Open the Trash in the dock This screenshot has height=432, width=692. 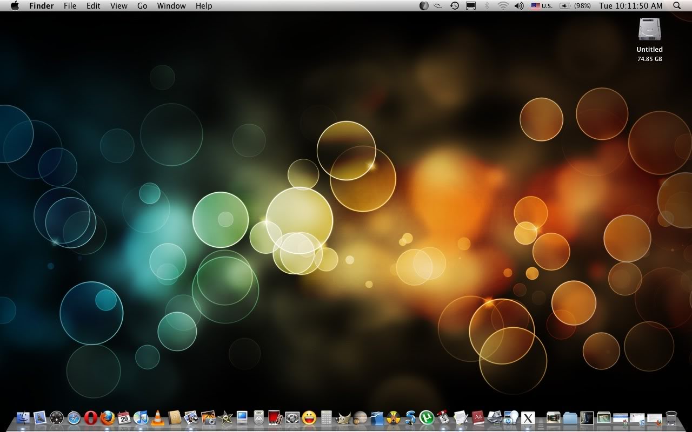671,417
